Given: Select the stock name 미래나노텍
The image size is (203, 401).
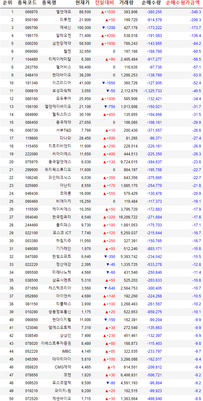Looking at the screenshot, I should click(x=62, y=272).
